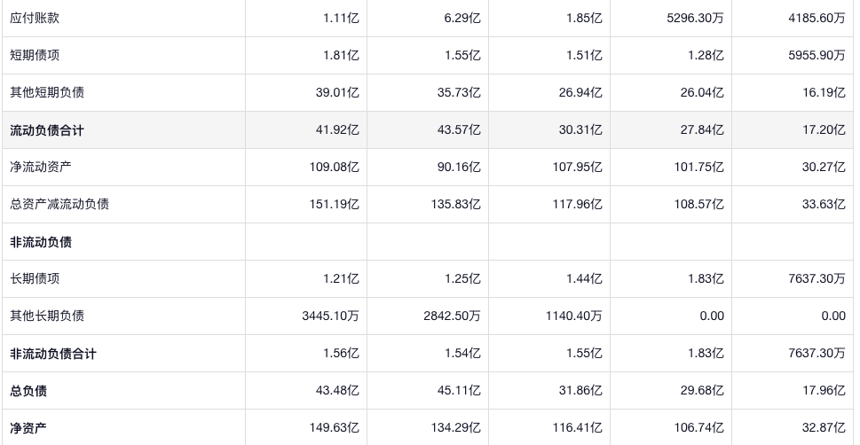
Task: Select the 短期债项 row label
Action: coord(35,55)
